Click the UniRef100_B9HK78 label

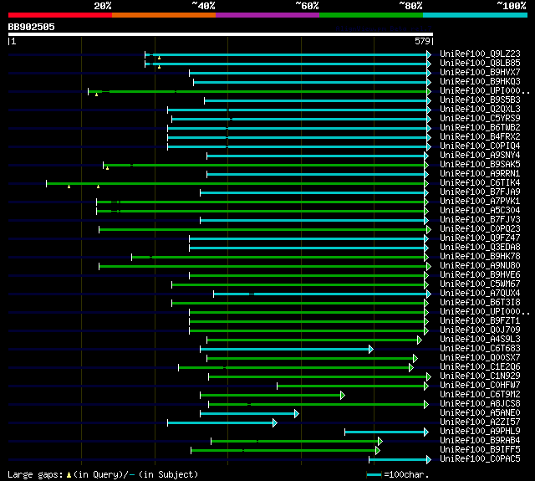click(x=480, y=257)
